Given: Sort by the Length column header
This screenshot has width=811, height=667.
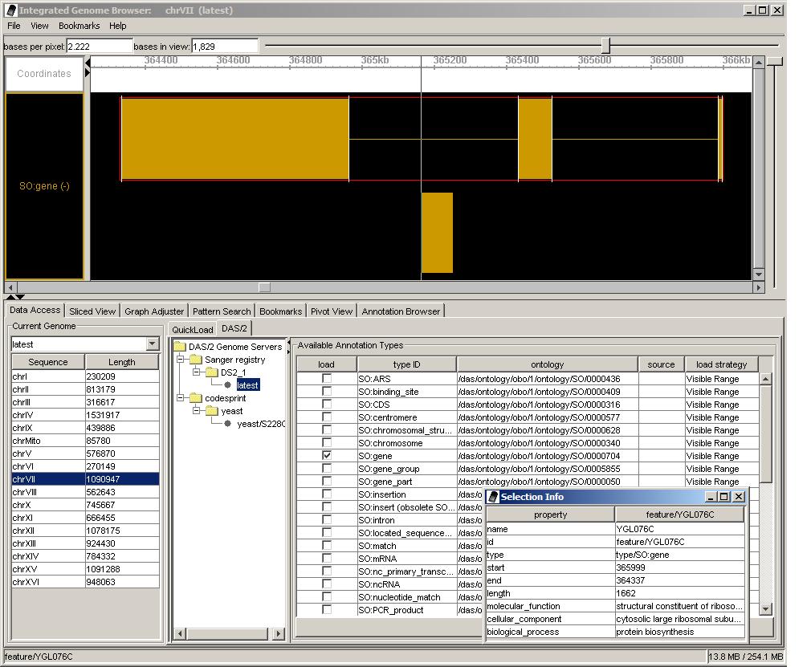Looking at the screenshot, I should (x=122, y=362).
